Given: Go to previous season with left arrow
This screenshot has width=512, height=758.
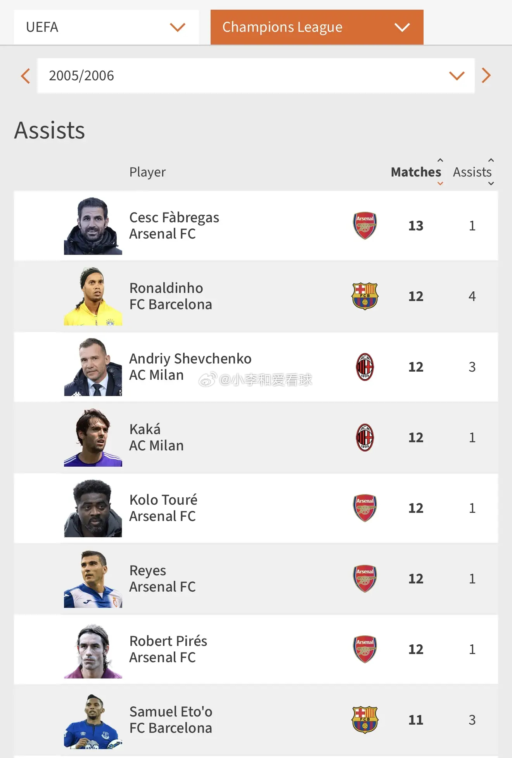Looking at the screenshot, I should click(26, 76).
